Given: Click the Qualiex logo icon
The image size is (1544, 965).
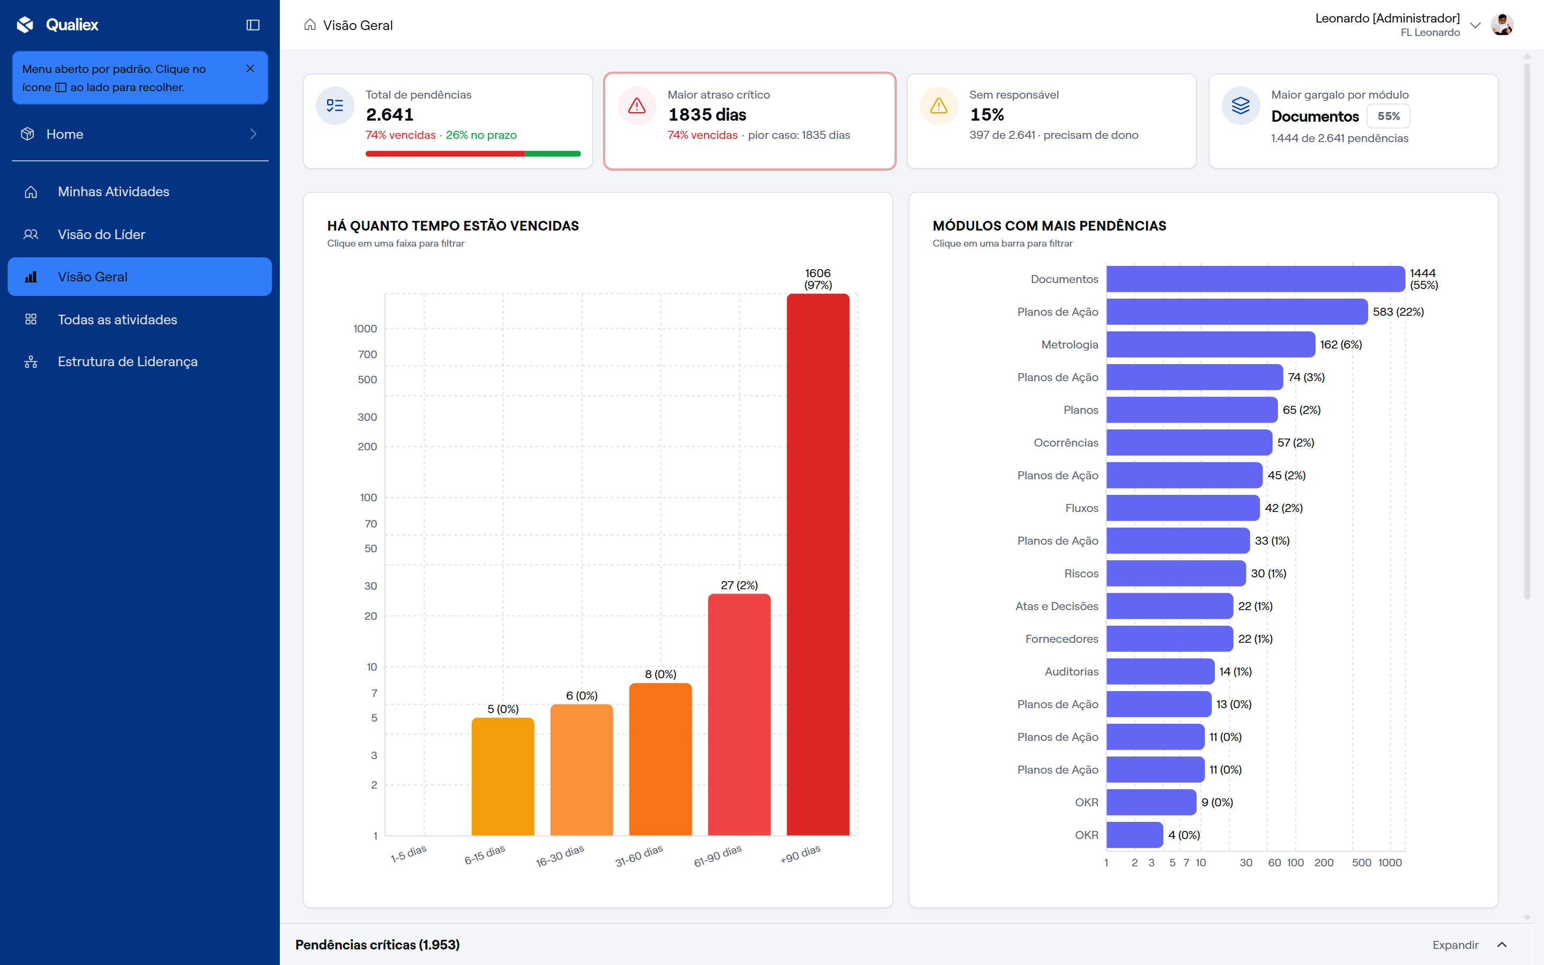Looking at the screenshot, I should 25,24.
